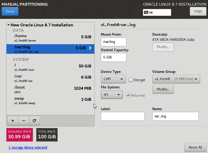Image resolution: width=208 pixels, height=153 pixels.
Task: Select the /var mount point row
Action: point(50,78)
